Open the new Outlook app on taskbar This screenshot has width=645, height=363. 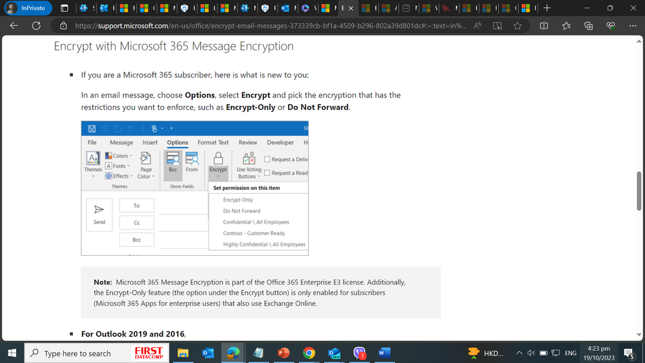tap(334, 353)
